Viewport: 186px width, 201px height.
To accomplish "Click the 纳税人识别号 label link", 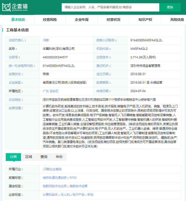I will (105, 40).
